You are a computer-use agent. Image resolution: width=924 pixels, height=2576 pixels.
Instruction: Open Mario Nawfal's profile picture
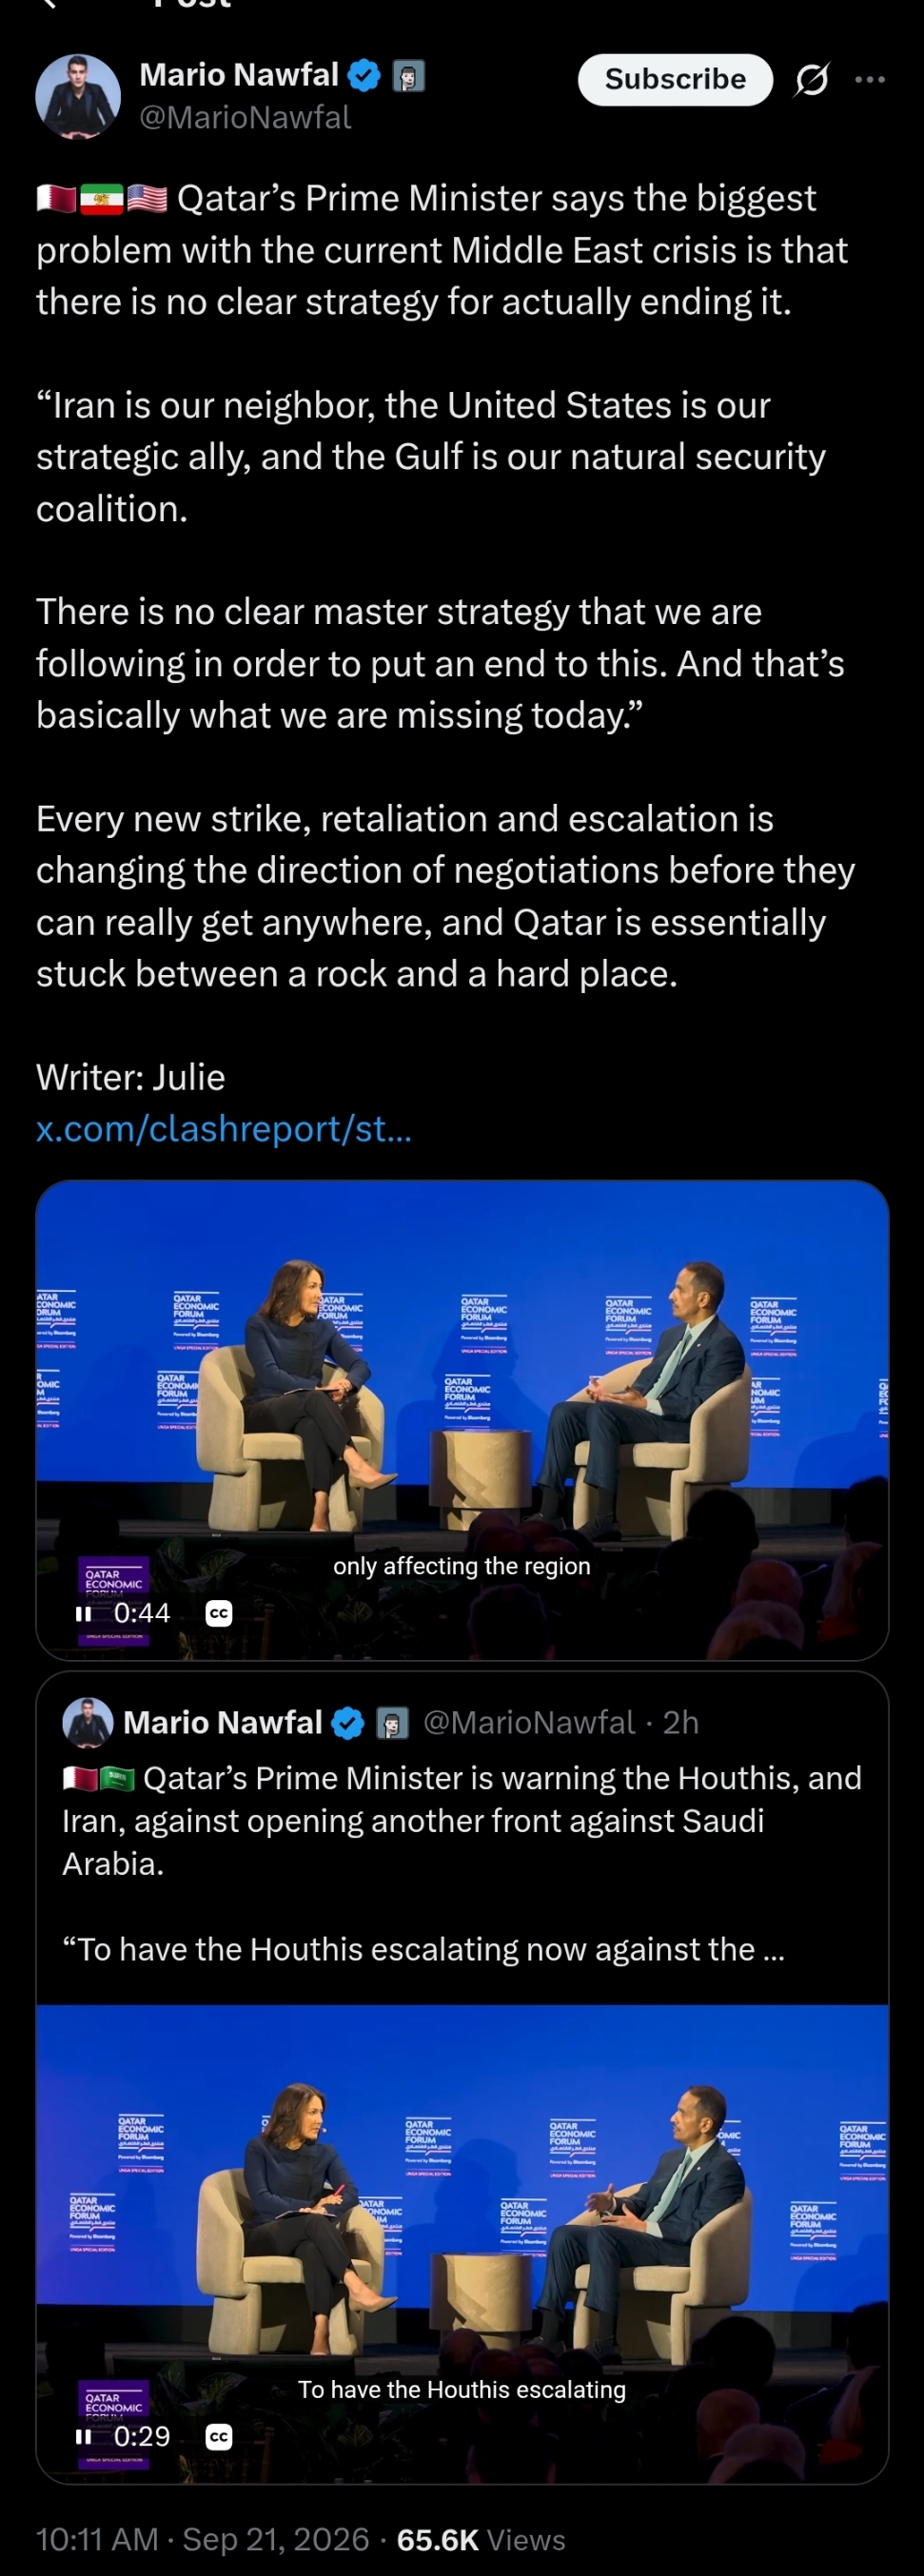coord(78,96)
